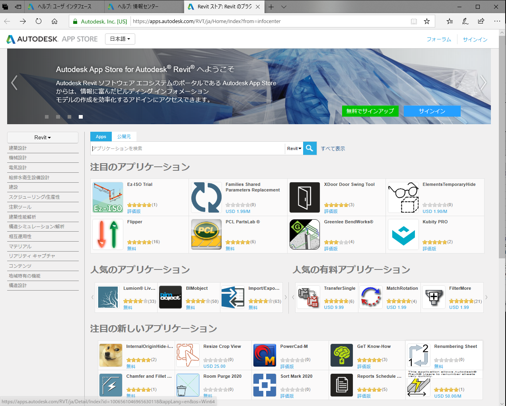Screen dimensions: 506x406
Task: Go to the next banner slide arrow
Action: click(x=483, y=82)
